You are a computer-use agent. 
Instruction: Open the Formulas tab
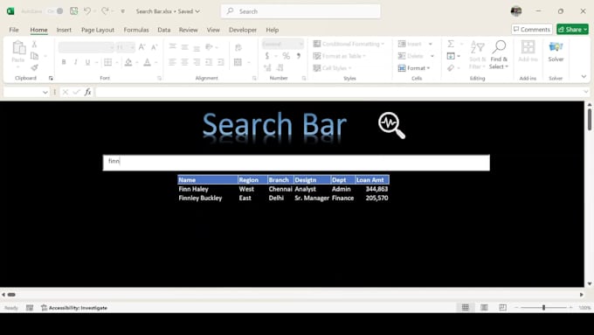(x=136, y=30)
